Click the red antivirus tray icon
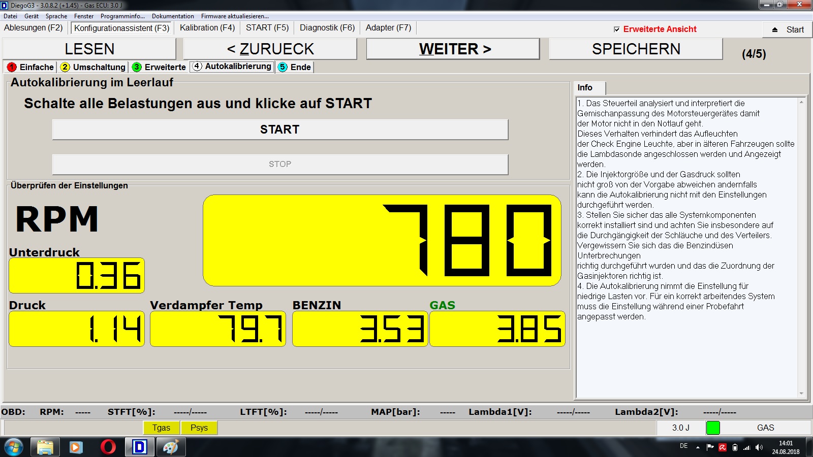 pos(723,447)
